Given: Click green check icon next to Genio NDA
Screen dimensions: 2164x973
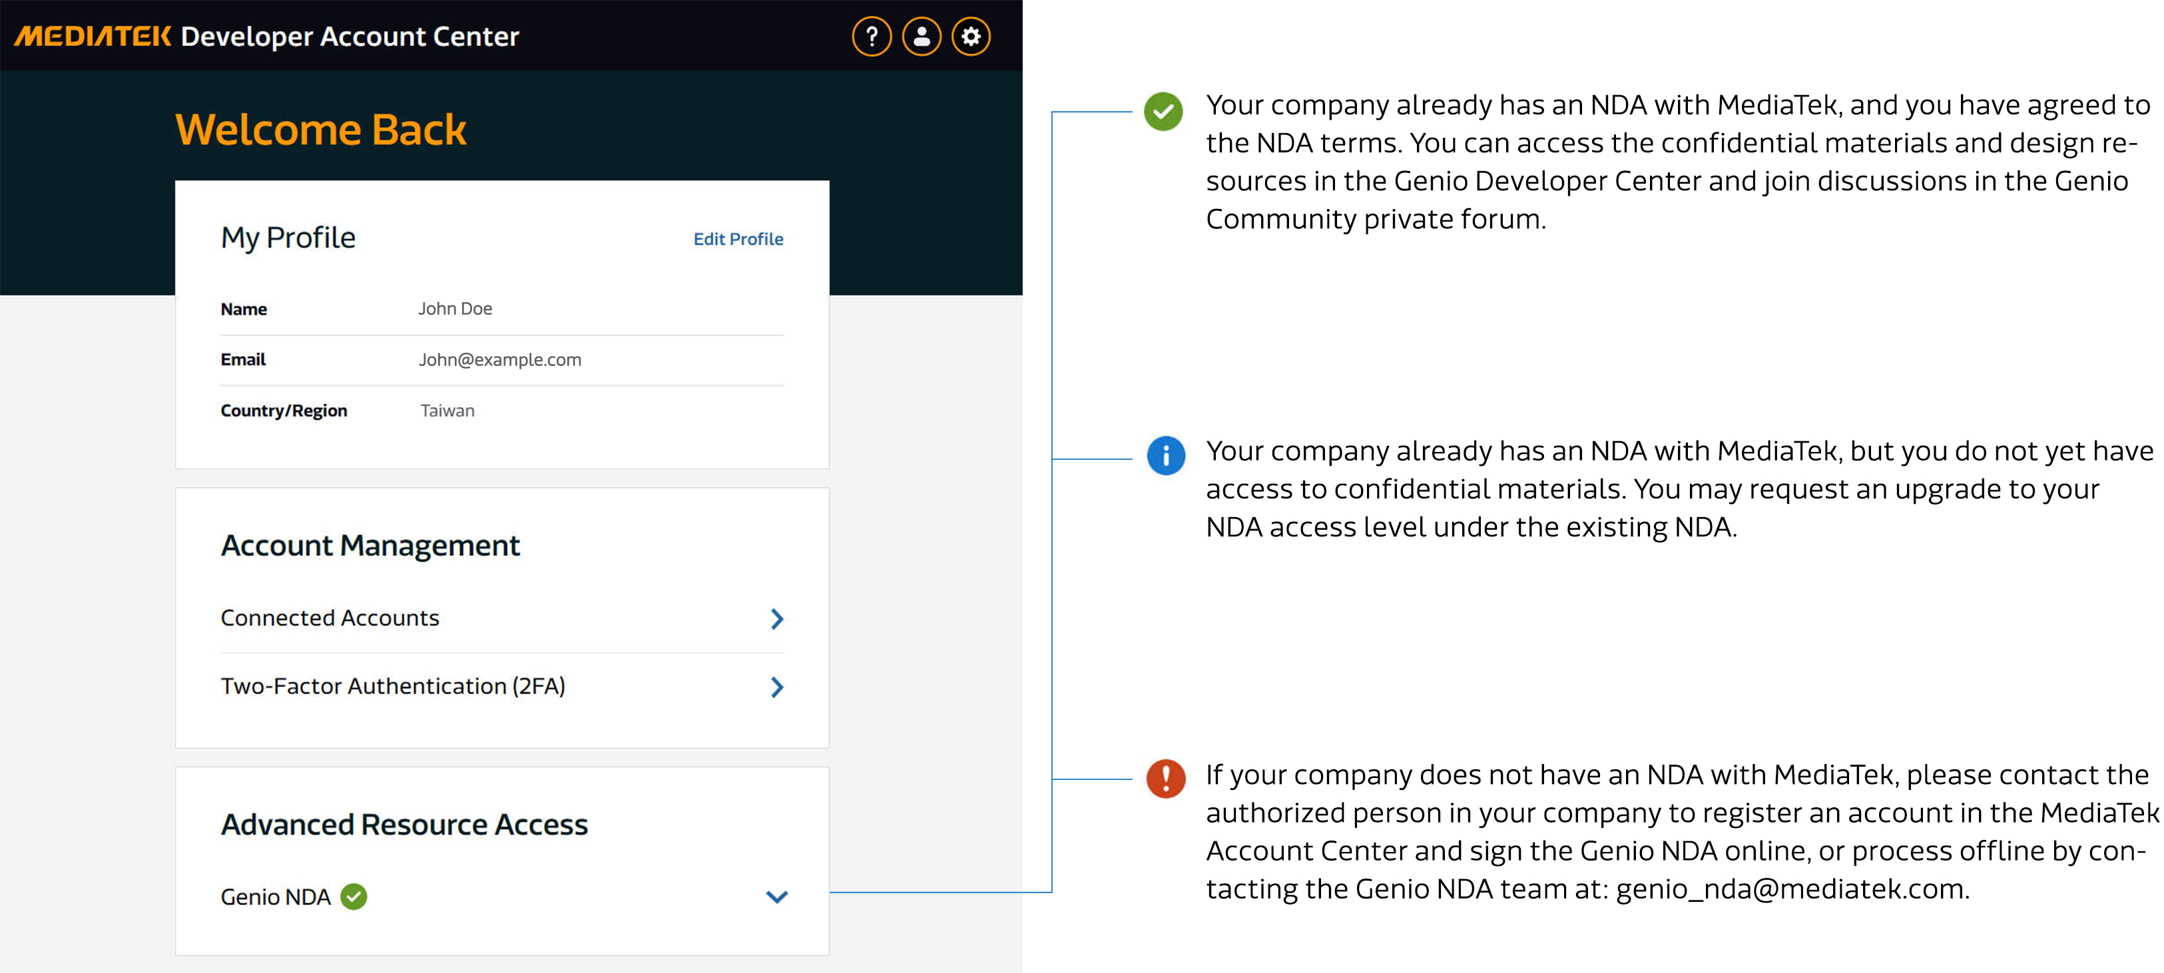Looking at the screenshot, I should tap(354, 896).
